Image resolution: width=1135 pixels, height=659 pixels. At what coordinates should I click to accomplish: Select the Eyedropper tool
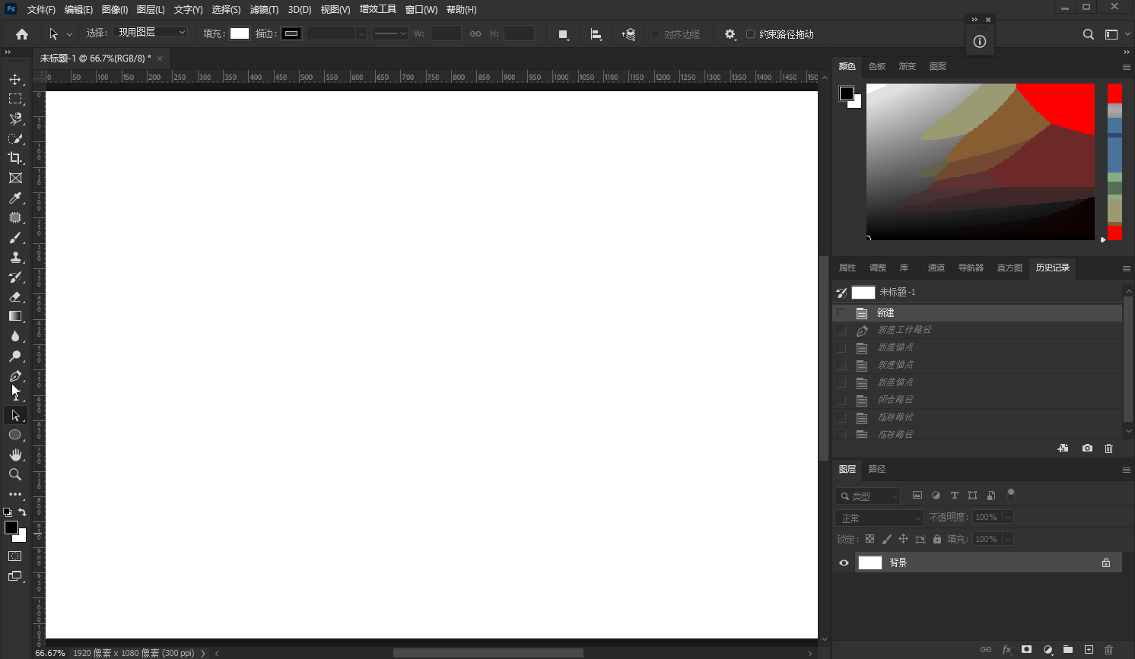[x=15, y=198]
